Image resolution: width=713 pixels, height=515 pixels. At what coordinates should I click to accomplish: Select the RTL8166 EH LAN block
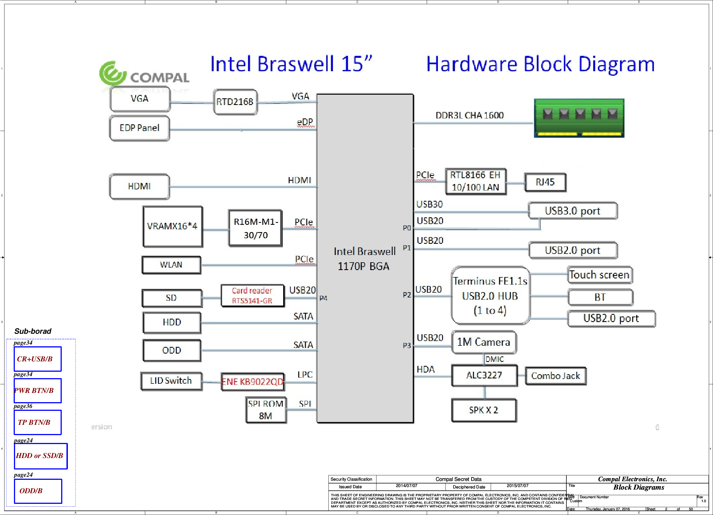[475, 182]
